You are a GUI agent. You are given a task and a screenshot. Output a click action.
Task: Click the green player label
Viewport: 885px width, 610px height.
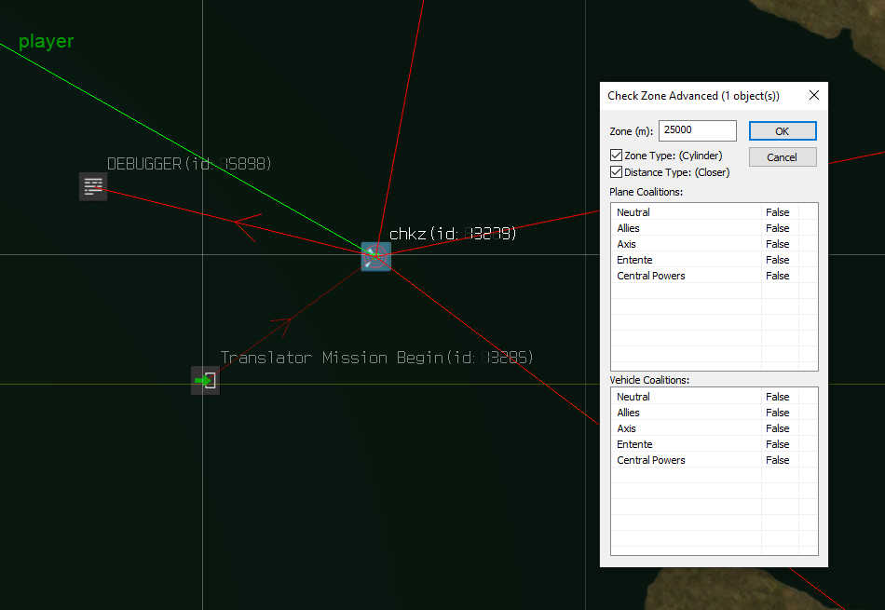click(x=47, y=41)
